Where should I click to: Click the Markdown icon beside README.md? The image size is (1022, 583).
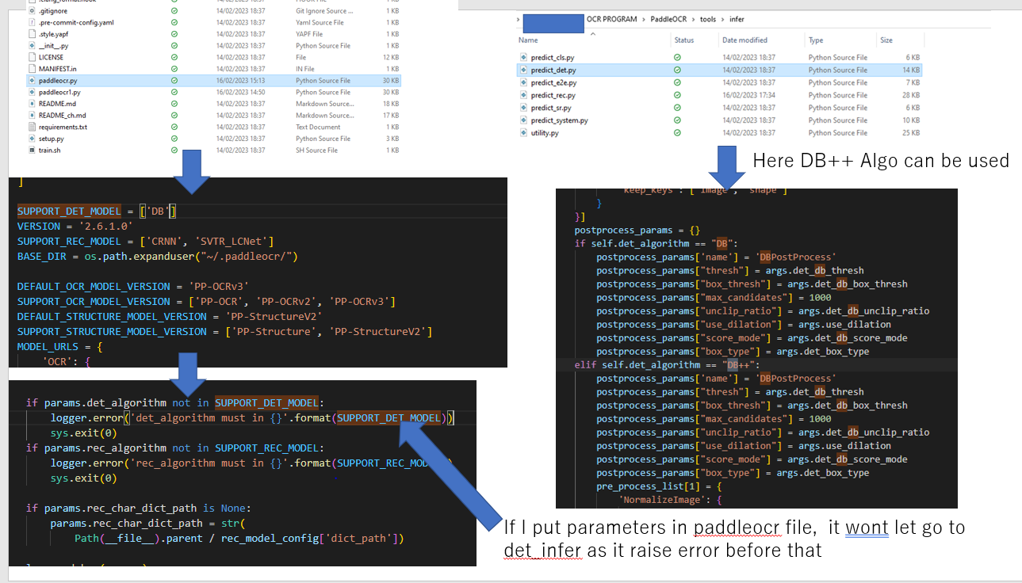(x=32, y=103)
